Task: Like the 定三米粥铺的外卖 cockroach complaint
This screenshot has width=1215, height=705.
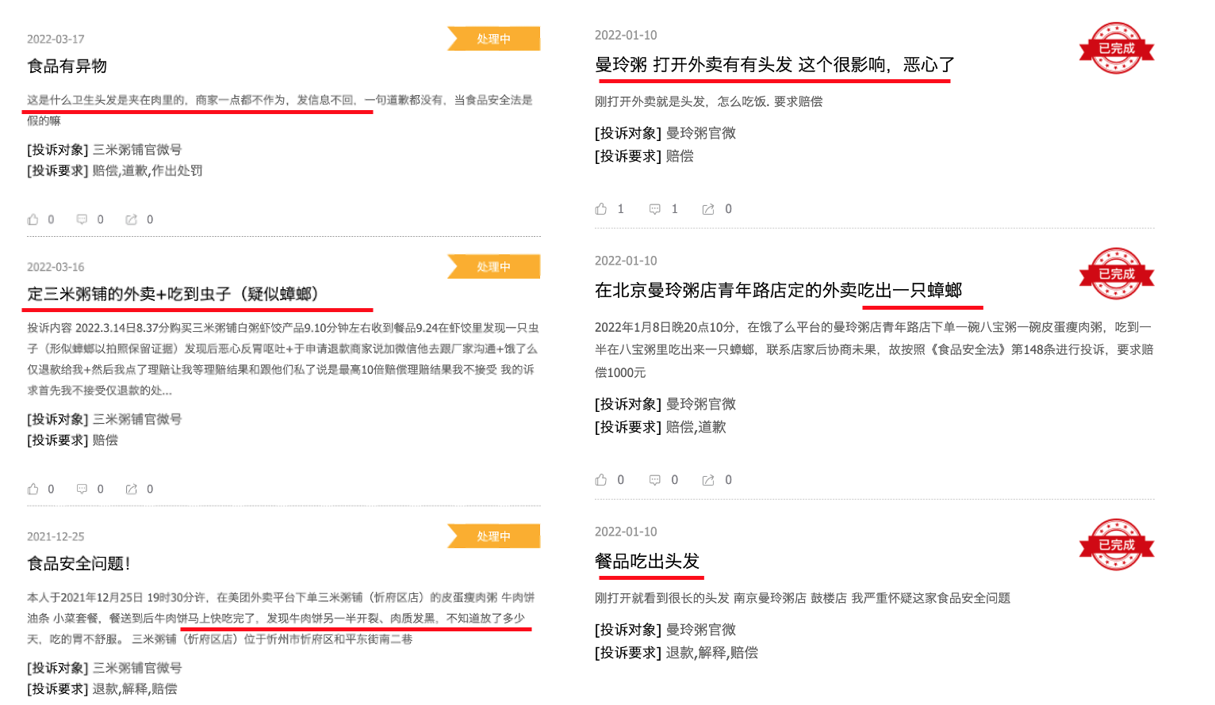Action: 33,489
